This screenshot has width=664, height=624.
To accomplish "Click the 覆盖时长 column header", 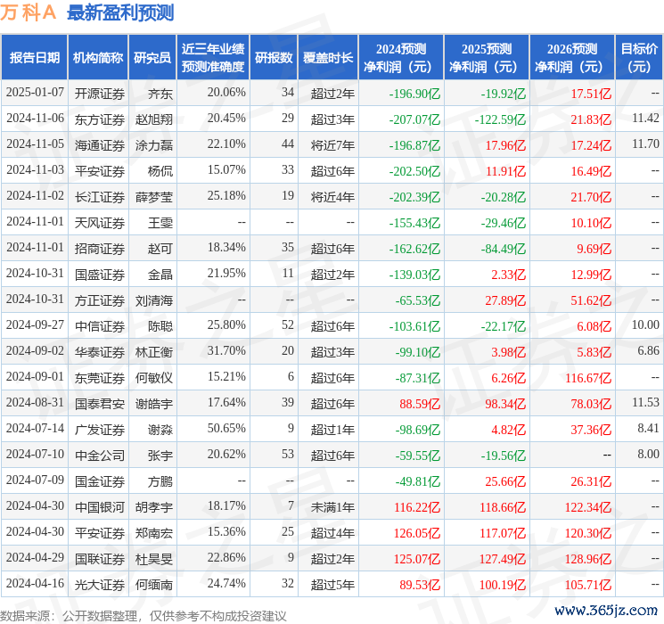I will tap(328, 58).
